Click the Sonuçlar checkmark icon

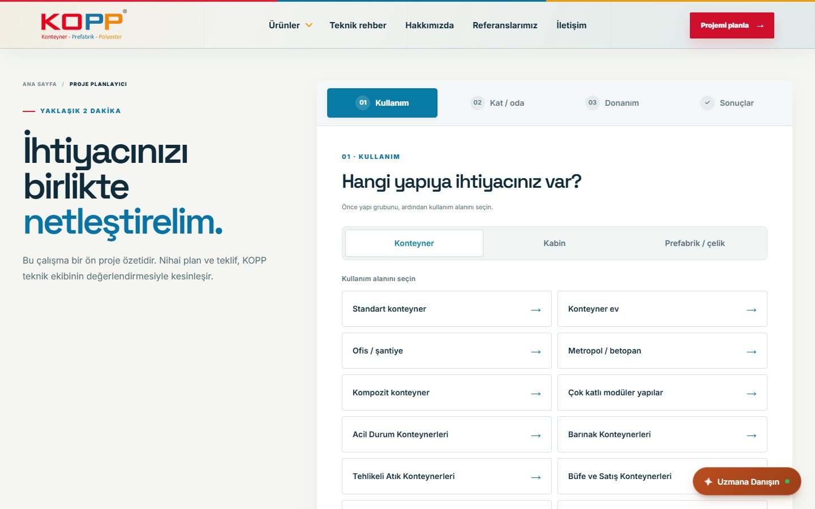point(707,102)
